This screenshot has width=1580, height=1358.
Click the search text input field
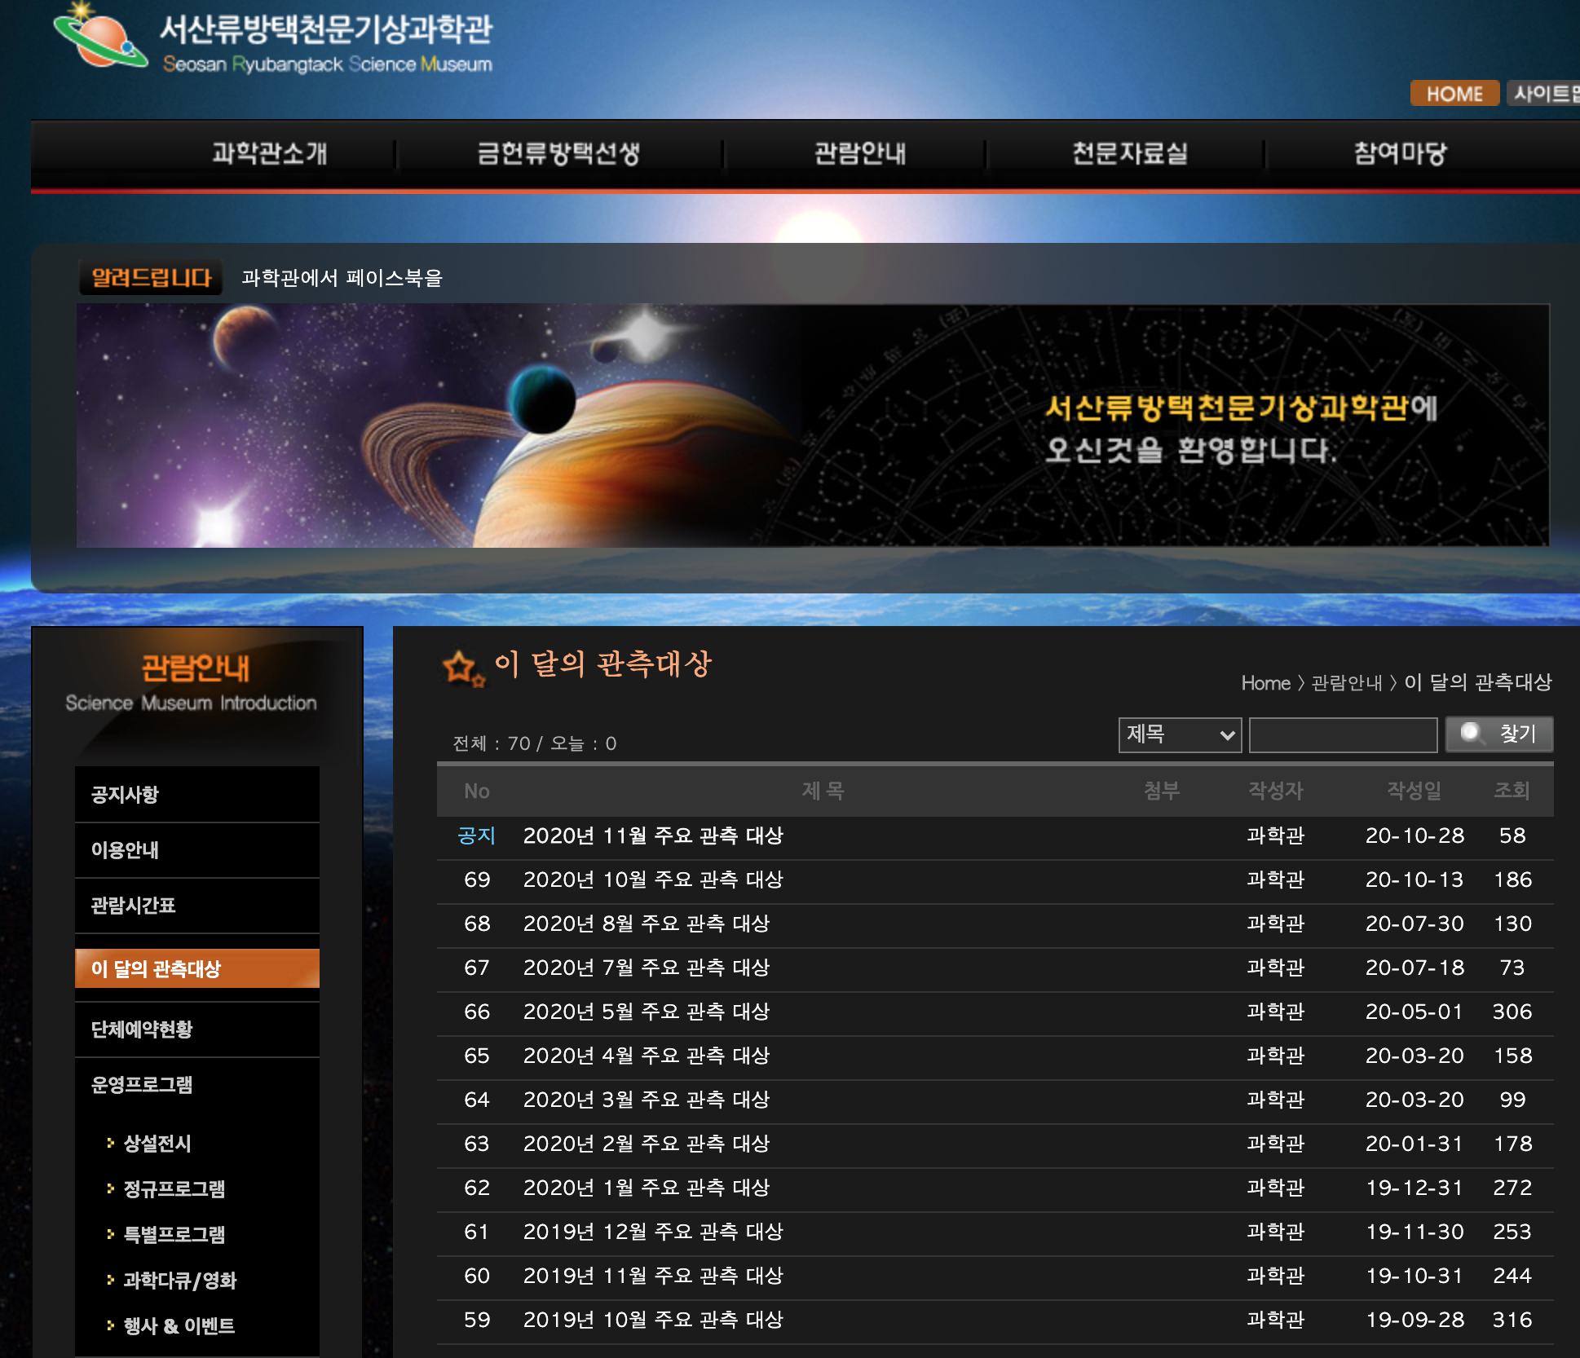pyautogui.click(x=1343, y=734)
